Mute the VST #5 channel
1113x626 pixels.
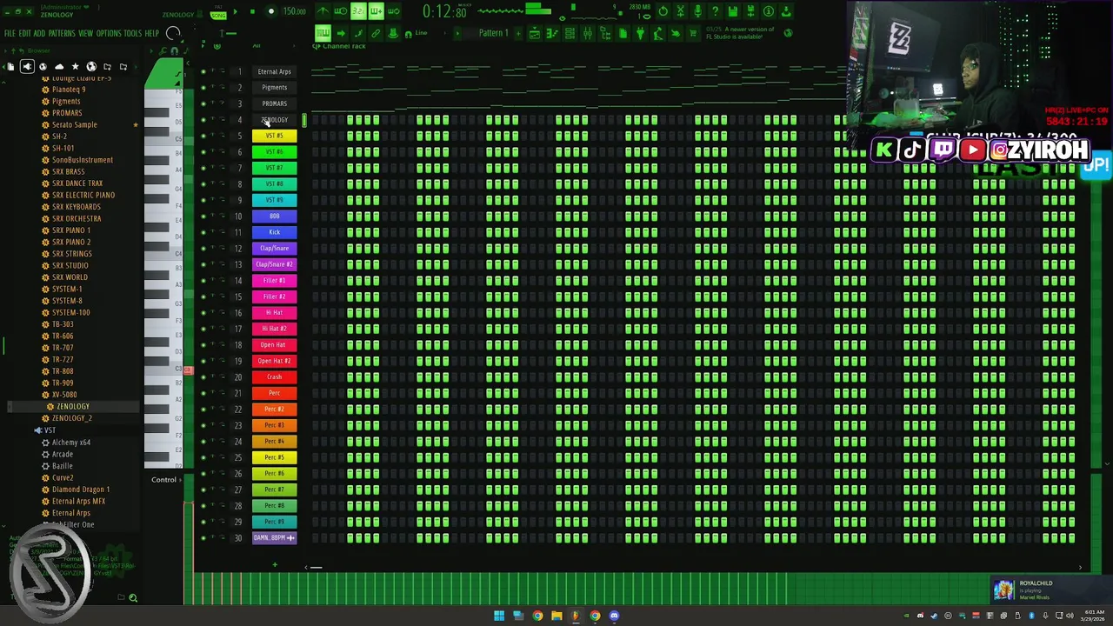click(x=203, y=136)
